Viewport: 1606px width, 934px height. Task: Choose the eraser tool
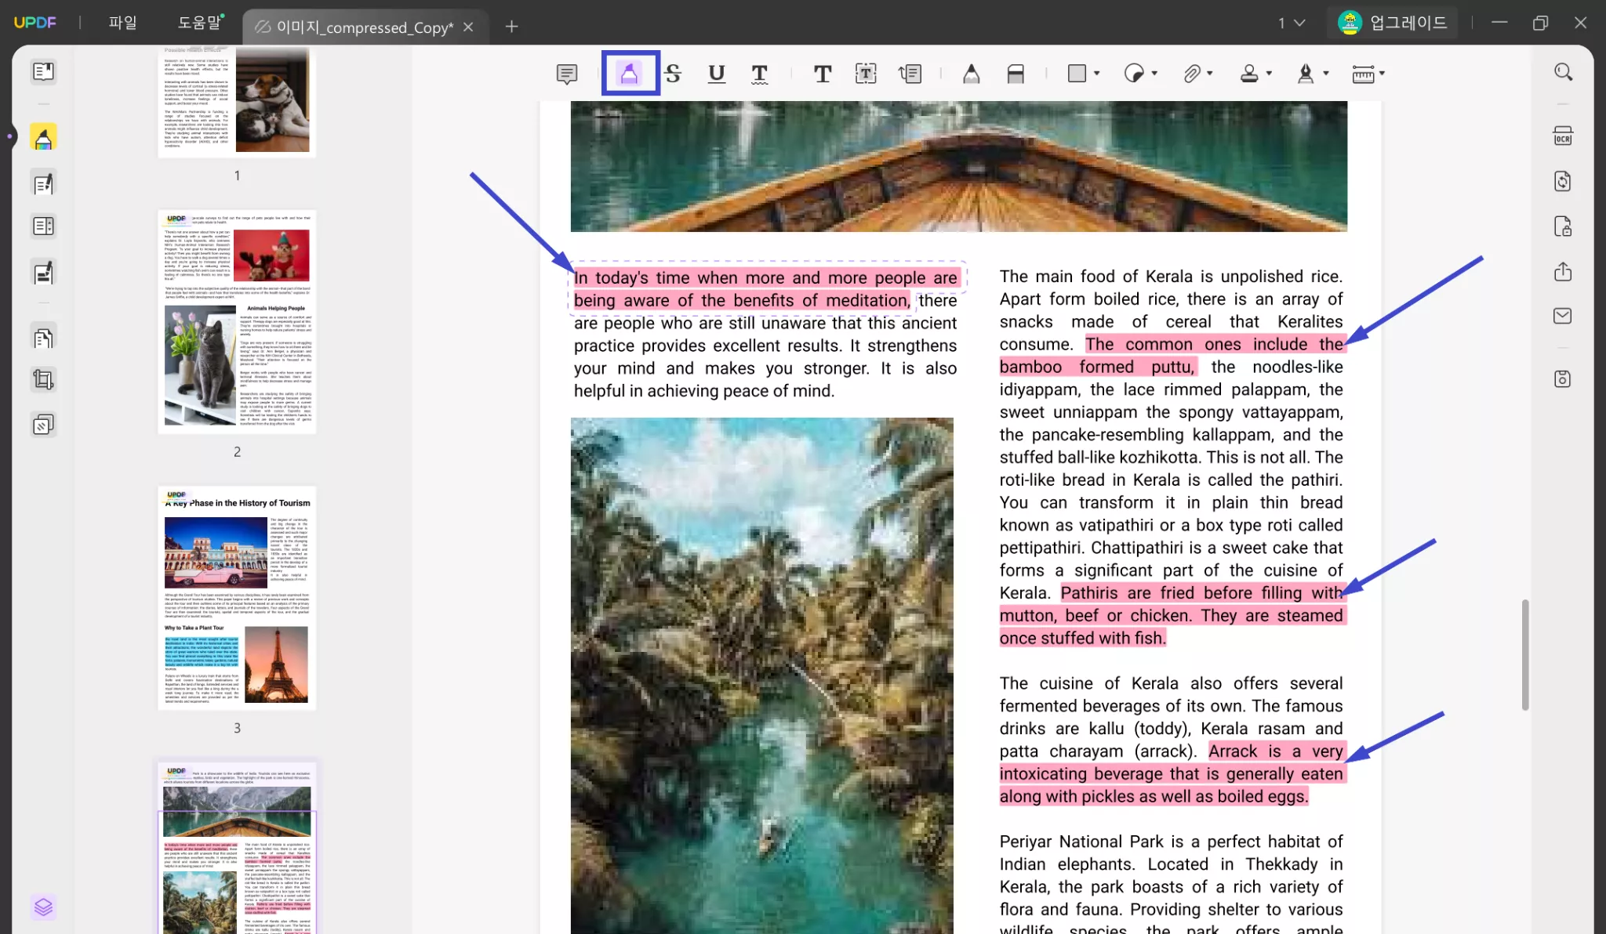click(1016, 74)
